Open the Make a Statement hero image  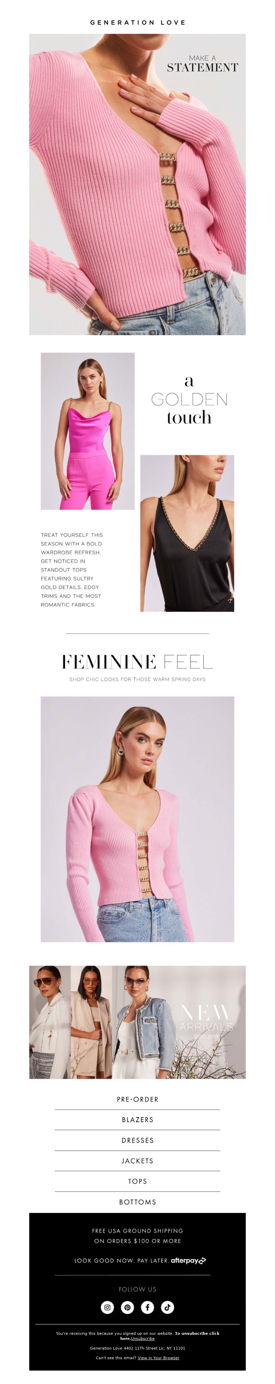137,184
